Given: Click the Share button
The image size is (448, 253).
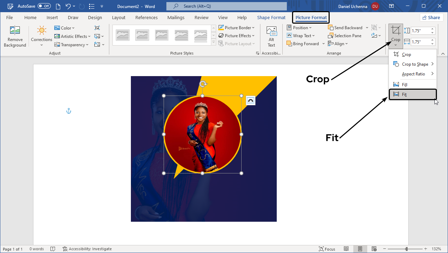Looking at the screenshot, I should click(x=431, y=18).
